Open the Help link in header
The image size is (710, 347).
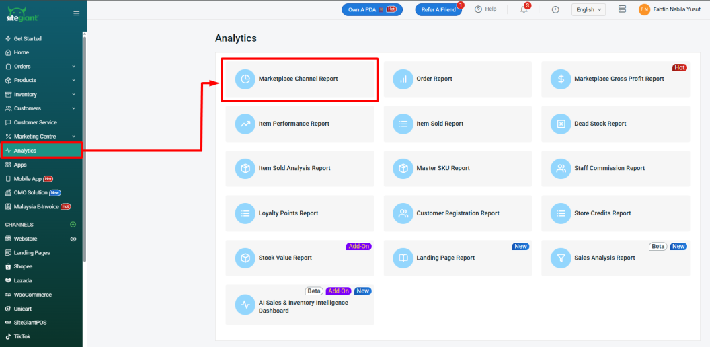tap(485, 9)
